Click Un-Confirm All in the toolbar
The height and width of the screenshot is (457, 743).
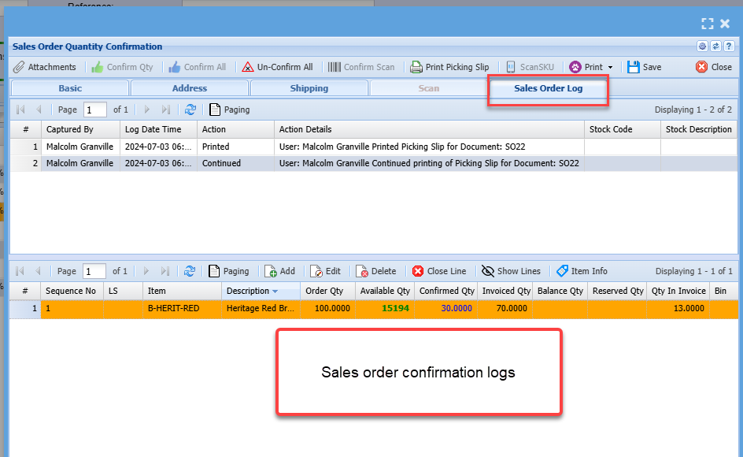coord(277,67)
